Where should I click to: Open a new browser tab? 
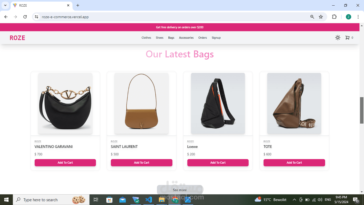78,5
